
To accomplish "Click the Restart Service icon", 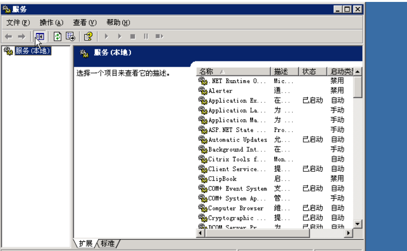I will [x=159, y=36].
